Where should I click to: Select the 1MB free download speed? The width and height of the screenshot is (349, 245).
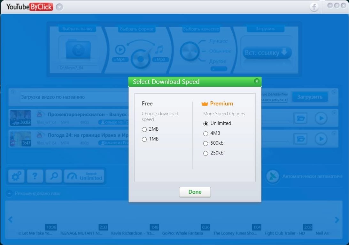tap(144, 139)
